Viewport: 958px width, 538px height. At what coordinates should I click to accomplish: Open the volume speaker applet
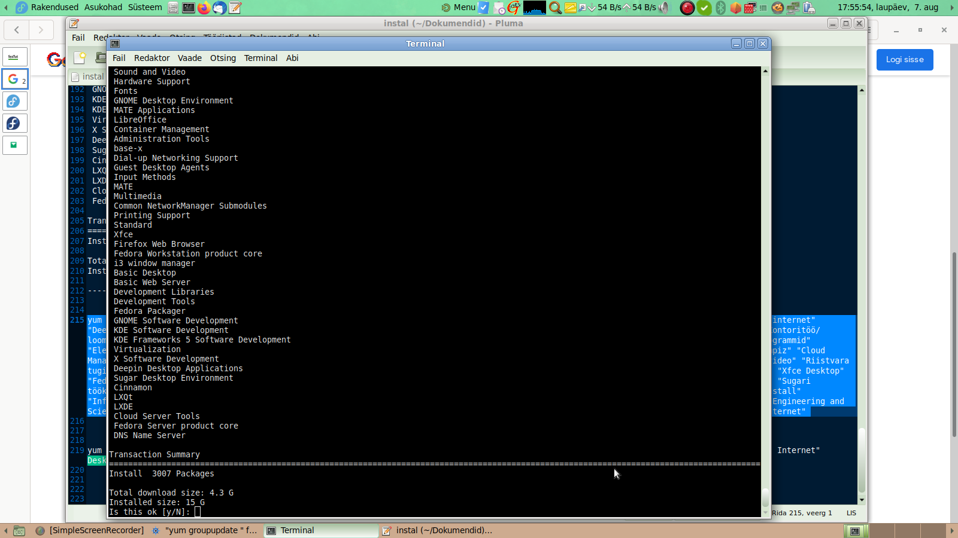point(665,8)
